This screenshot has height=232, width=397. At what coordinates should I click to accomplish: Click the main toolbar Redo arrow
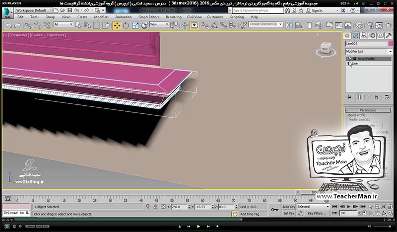[17, 25]
